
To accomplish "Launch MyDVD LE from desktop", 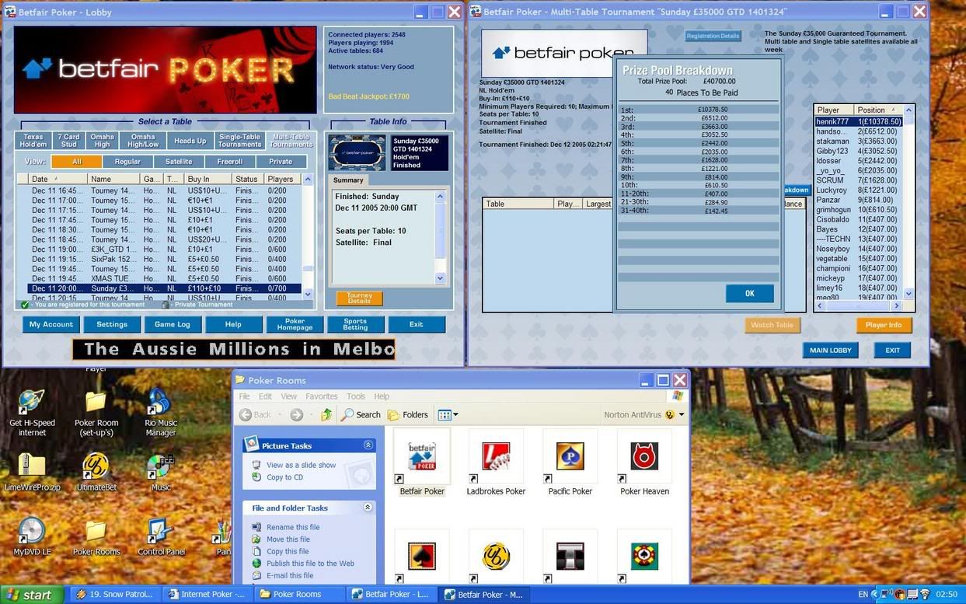I will [x=32, y=536].
